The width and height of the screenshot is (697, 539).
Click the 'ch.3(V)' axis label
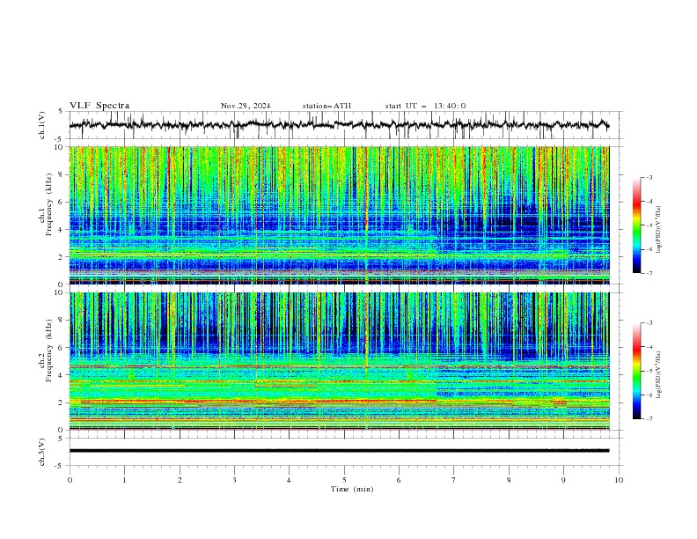click(42, 452)
